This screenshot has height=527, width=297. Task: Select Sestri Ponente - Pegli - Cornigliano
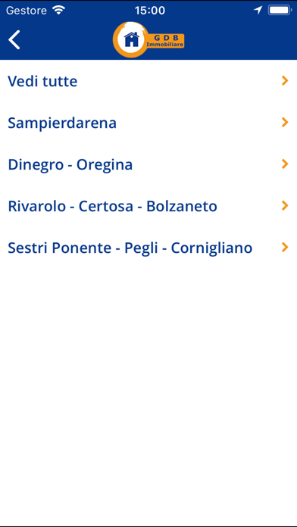(148, 248)
